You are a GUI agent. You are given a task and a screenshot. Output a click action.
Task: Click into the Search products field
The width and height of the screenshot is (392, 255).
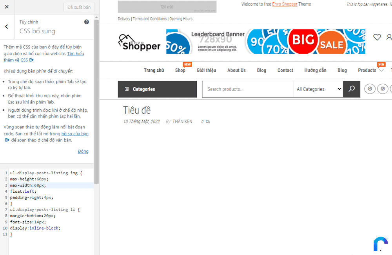coord(248,89)
